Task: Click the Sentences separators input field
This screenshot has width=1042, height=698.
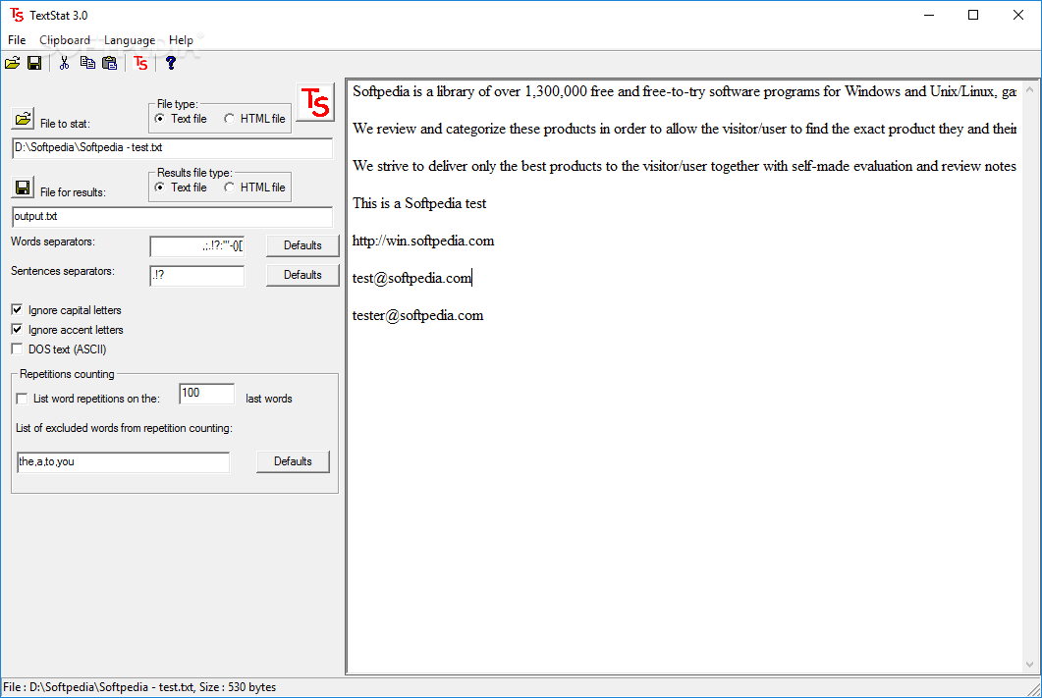Action: [x=196, y=276]
